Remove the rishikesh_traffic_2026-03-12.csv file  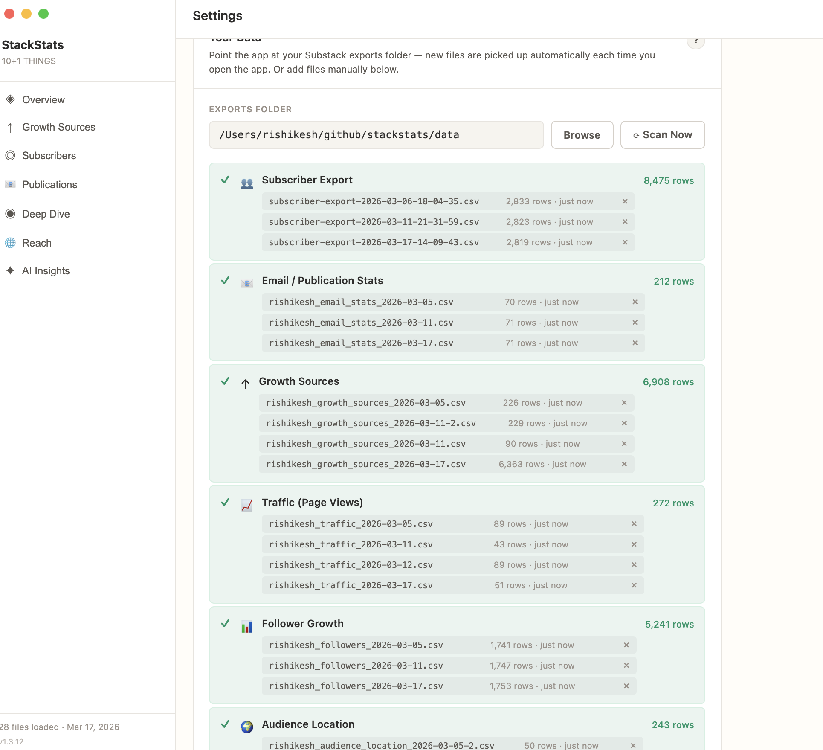click(x=634, y=565)
